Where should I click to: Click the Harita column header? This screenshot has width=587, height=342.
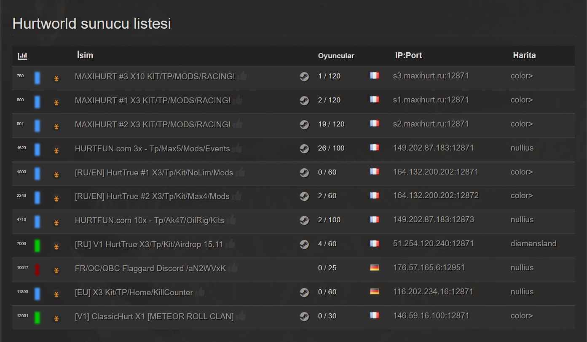(x=524, y=55)
